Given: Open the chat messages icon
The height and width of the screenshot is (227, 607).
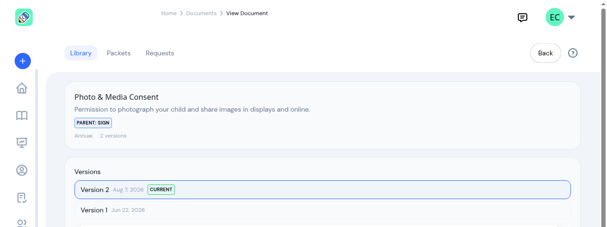Looking at the screenshot, I should tap(523, 17).
